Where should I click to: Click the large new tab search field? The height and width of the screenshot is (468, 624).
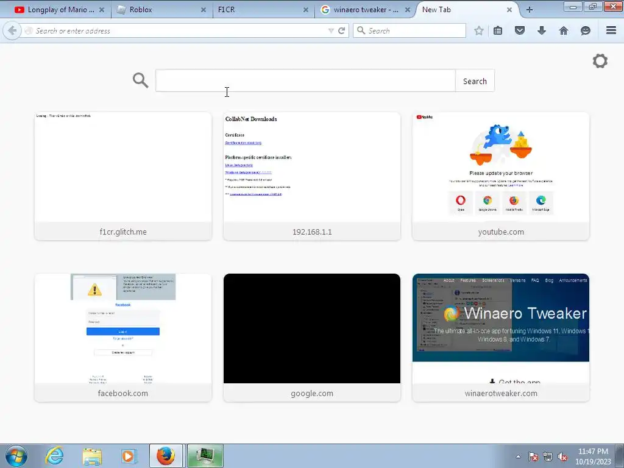(305, 80)
